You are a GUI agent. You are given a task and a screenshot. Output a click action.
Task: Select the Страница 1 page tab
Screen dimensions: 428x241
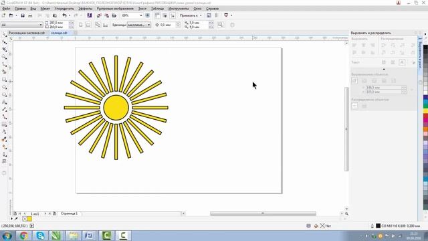point(69,214)
